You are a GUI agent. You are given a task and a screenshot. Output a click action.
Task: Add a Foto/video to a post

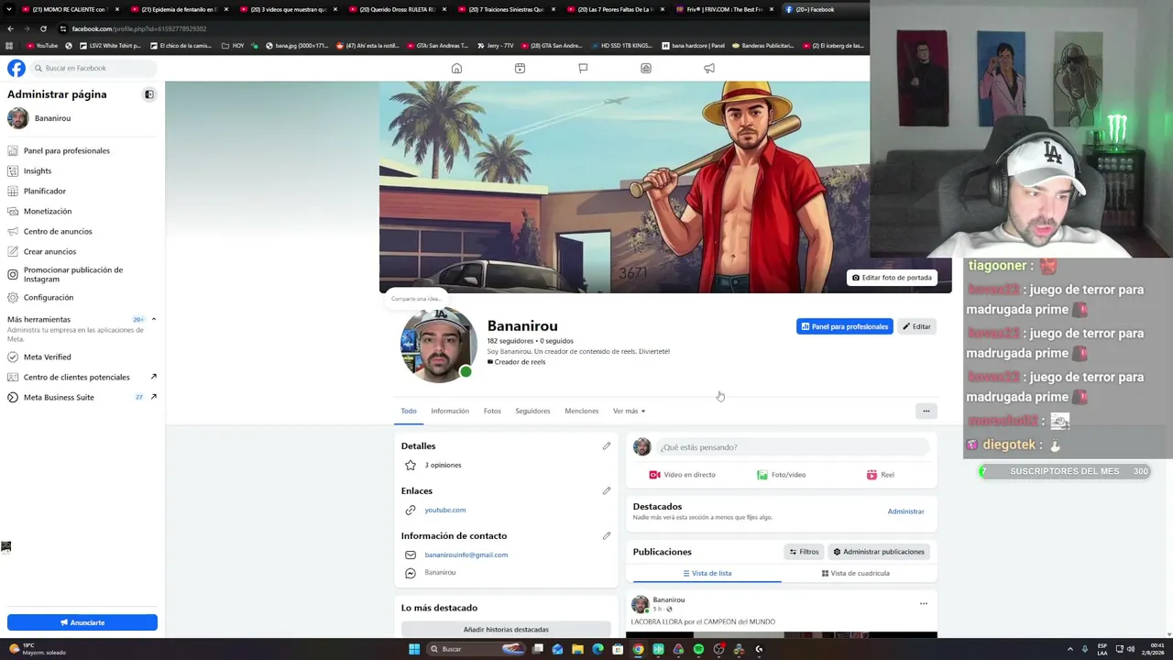click(x=781, y=475)
